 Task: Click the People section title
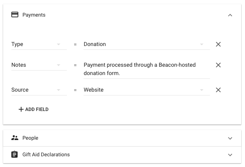[30, 138]
